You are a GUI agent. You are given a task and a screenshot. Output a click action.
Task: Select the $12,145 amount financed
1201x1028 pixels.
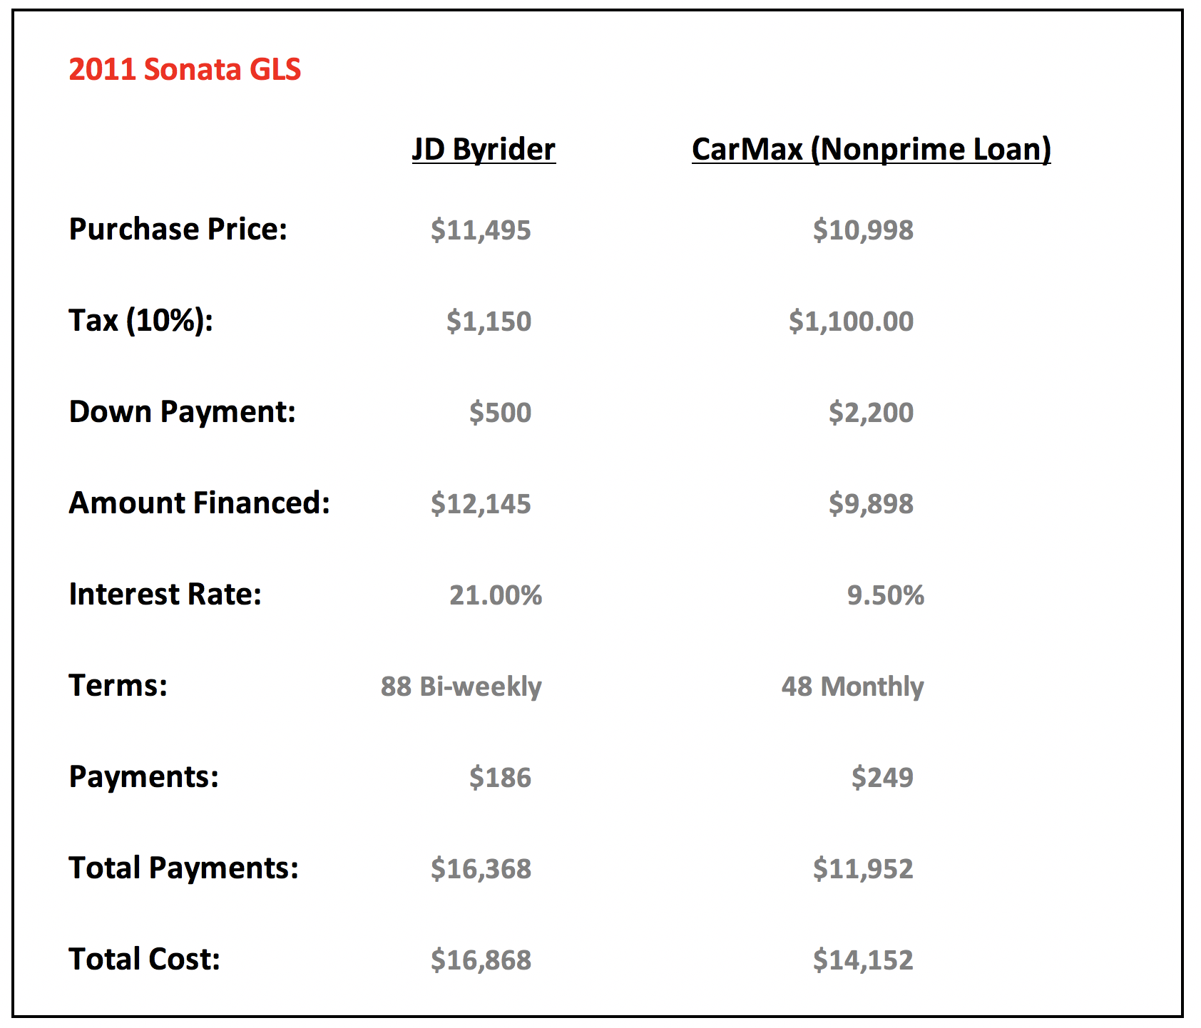click(x=481, y=504)
